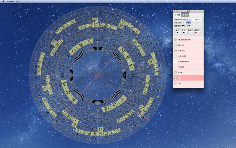
Task: Choose the 24格.24山 compass icon
Action: [176, 51]
